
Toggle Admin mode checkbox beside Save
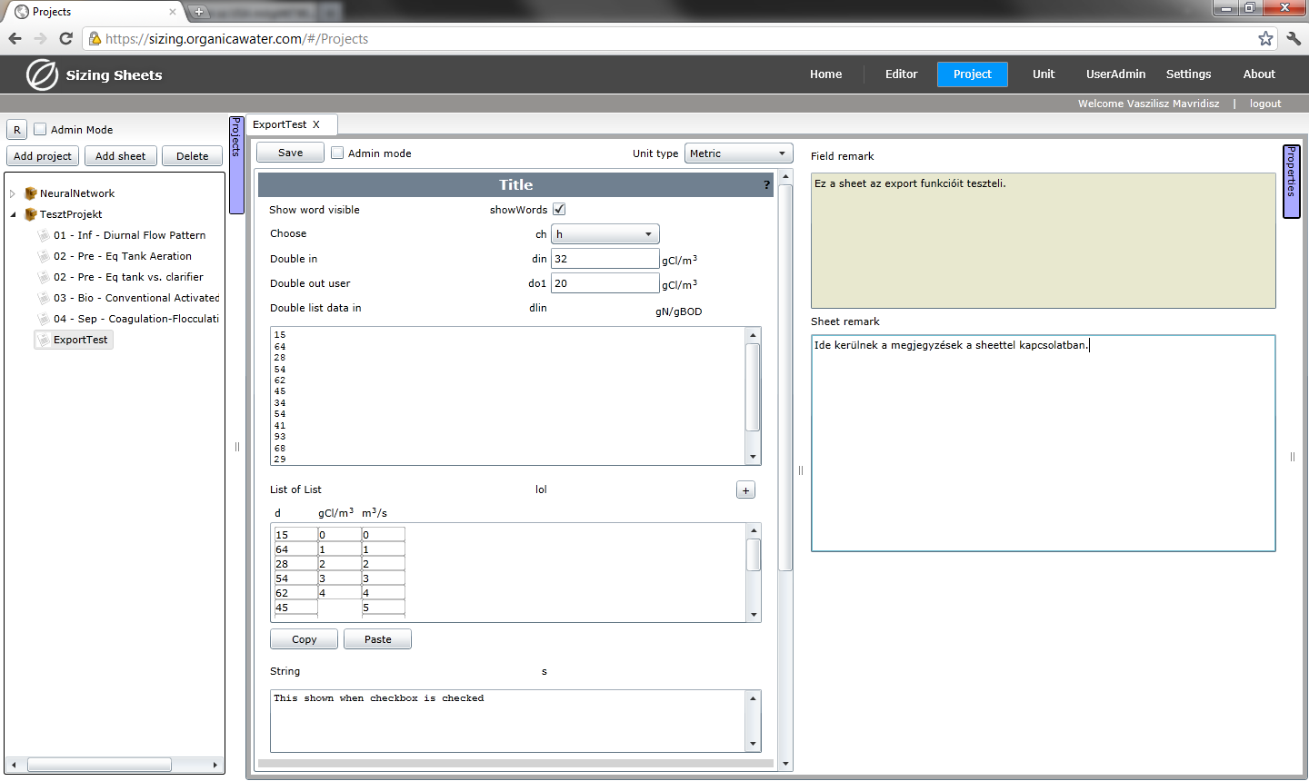coord(337,153)
